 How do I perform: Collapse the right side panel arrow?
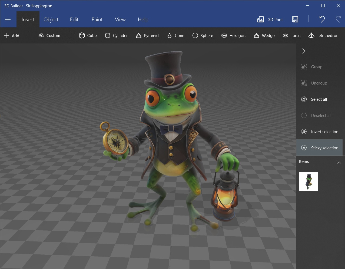pos(304,51)
